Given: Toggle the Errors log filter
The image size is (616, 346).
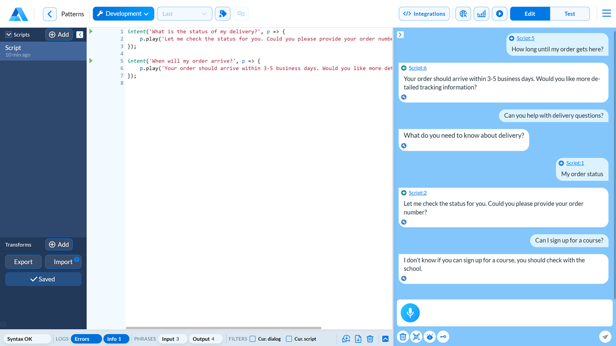Looking at the screenshot, I should 86,339.
